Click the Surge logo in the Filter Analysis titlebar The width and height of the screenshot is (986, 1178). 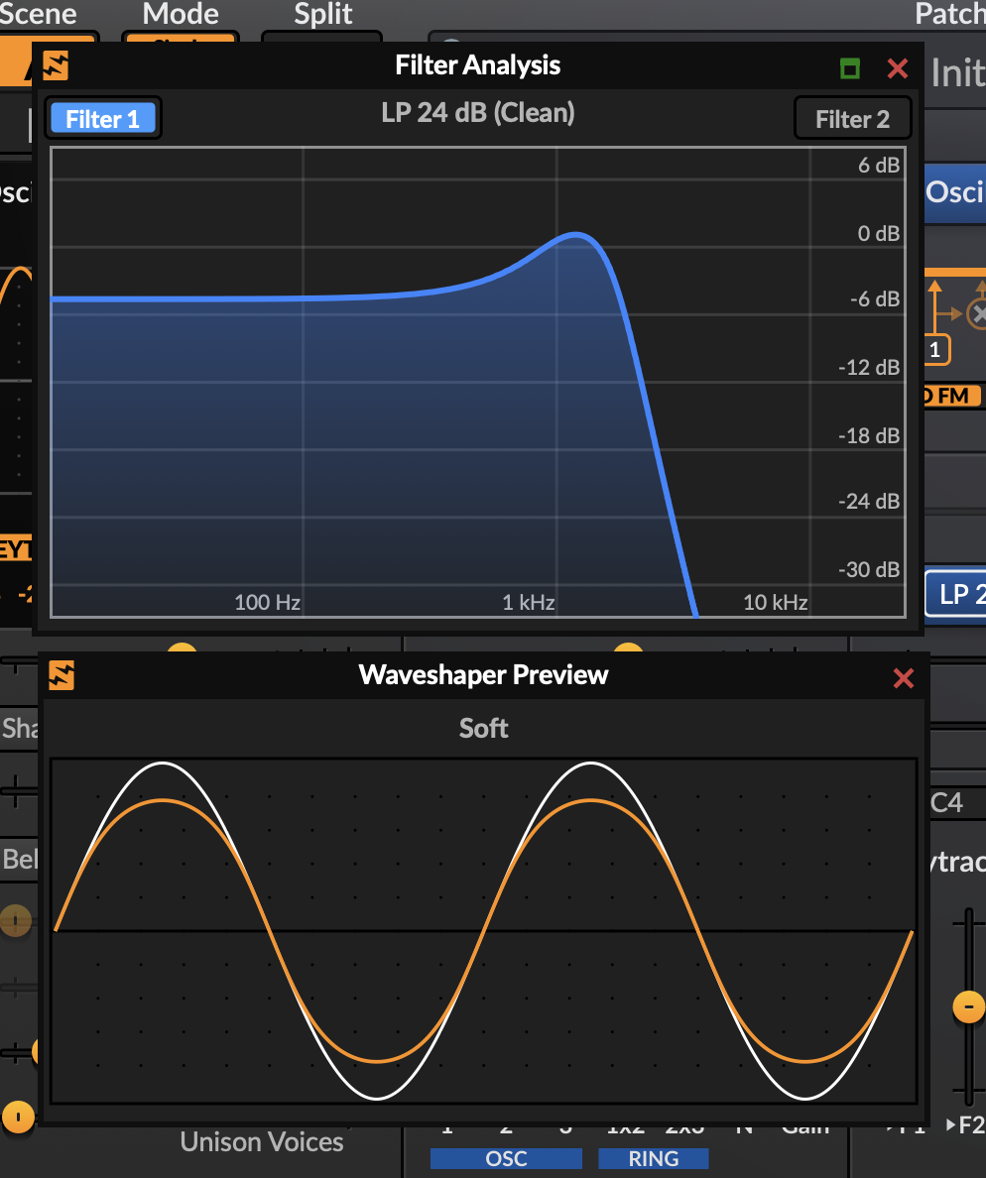(57, 66)
